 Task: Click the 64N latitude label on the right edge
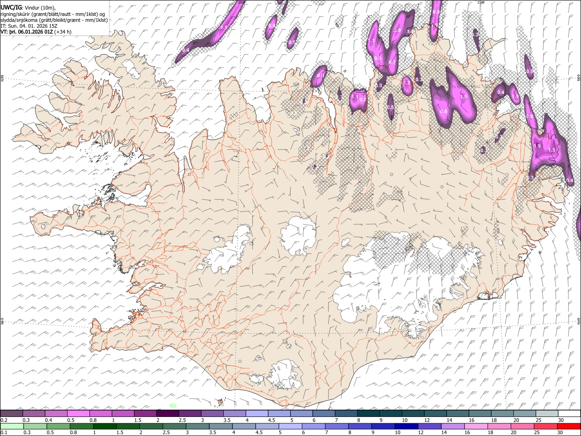[x=579, y=321]
